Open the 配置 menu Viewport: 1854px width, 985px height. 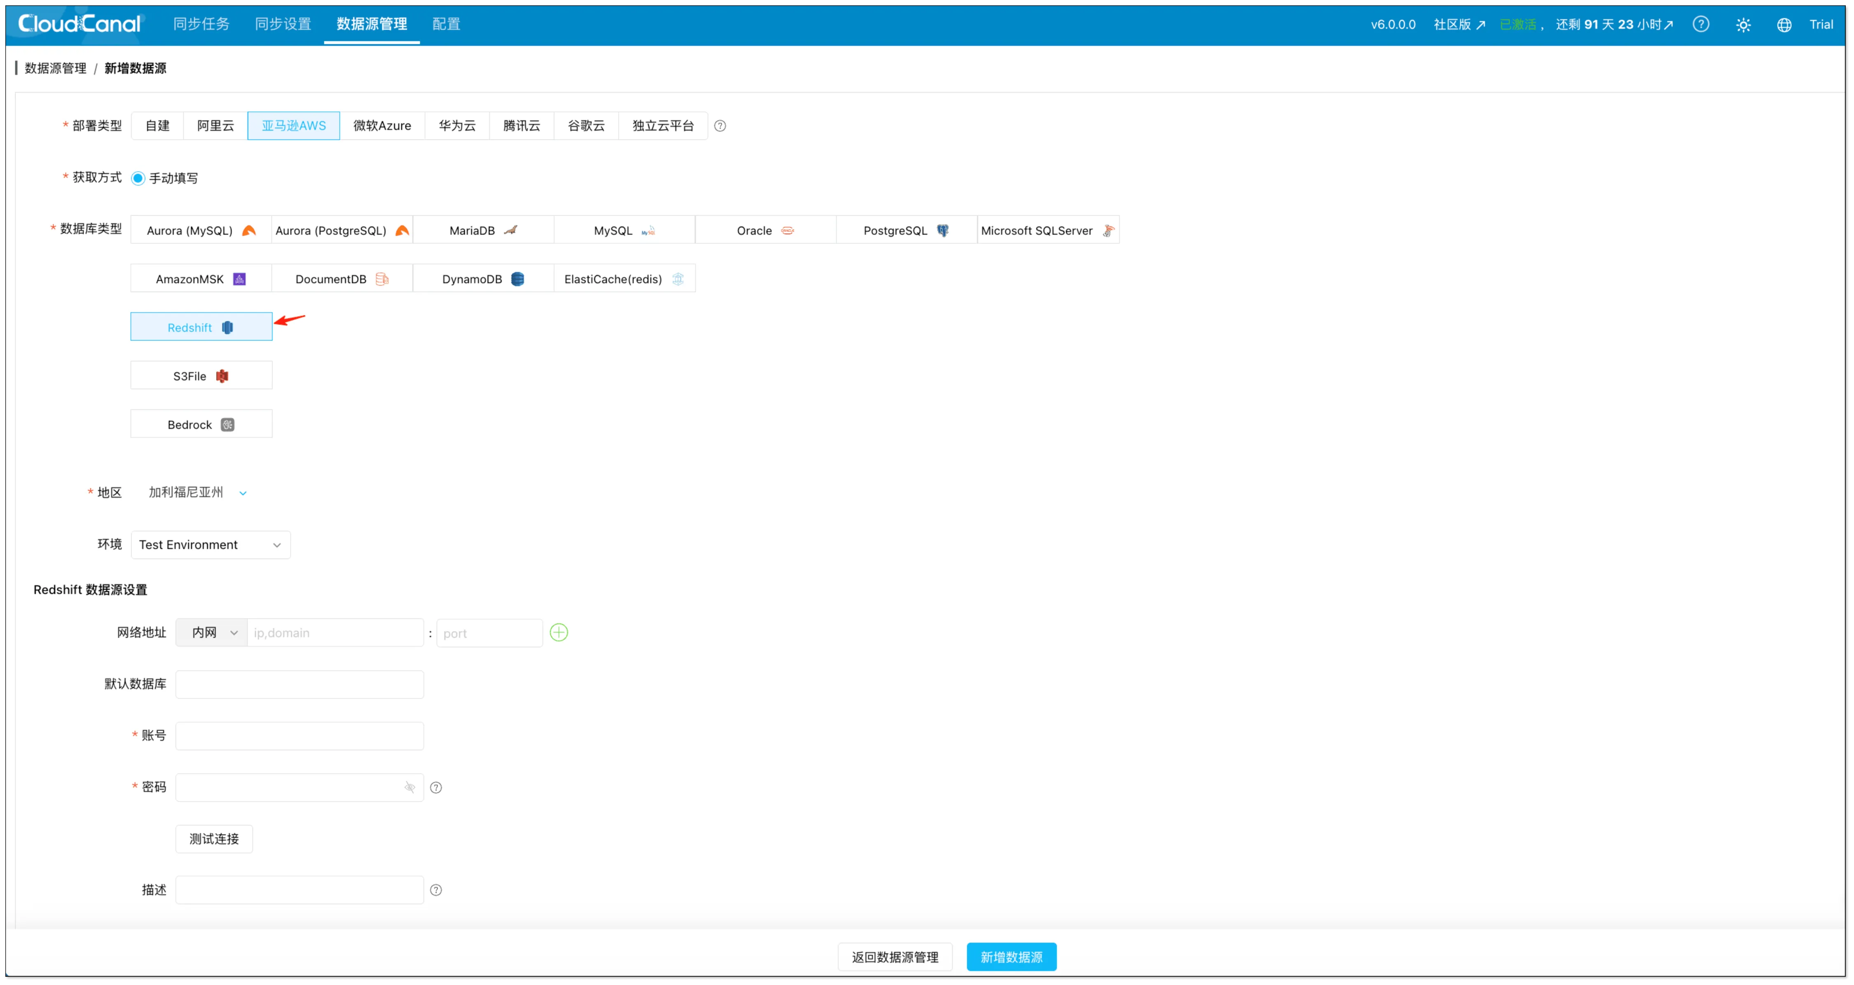pos(446,24)
